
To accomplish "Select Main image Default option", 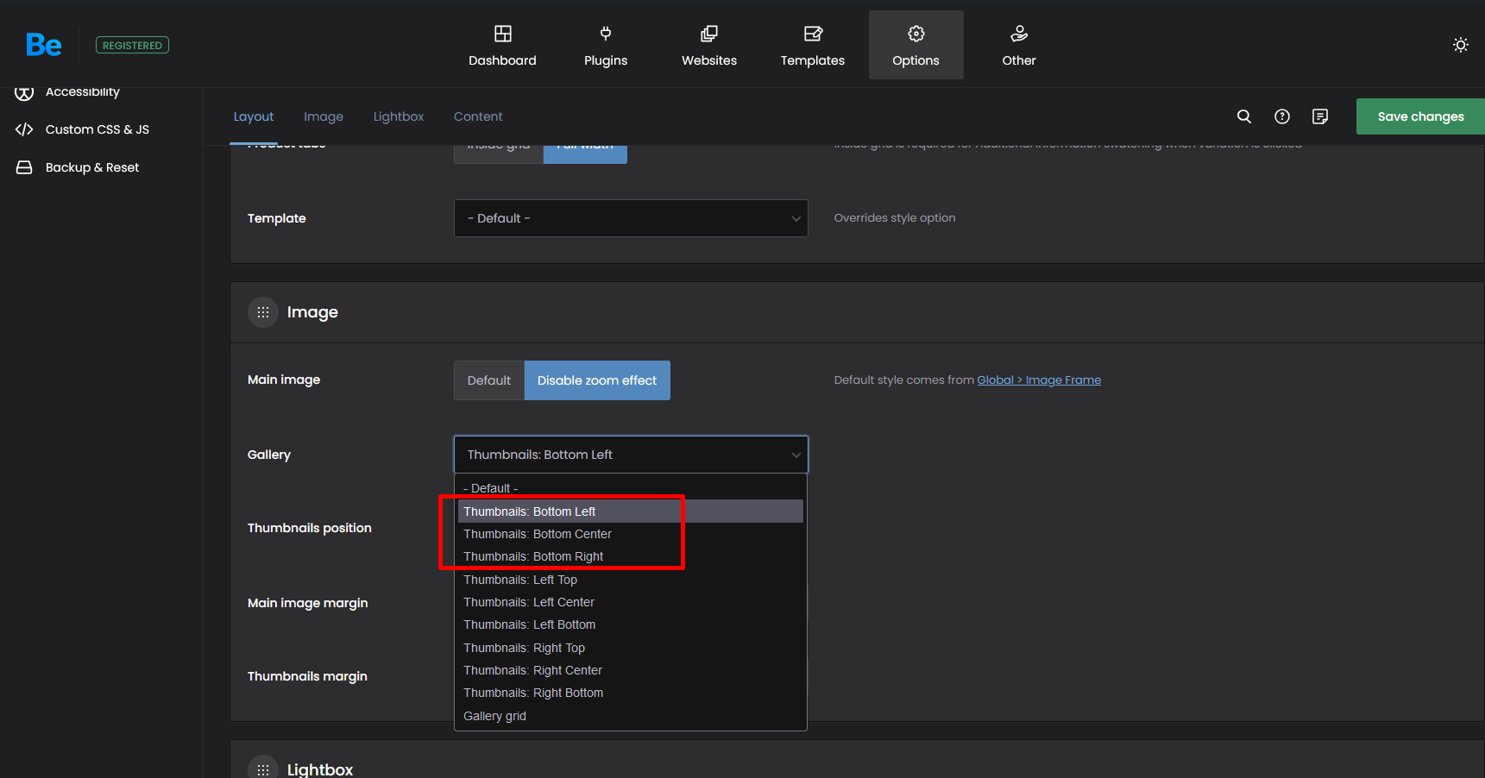I will point(489,380).
